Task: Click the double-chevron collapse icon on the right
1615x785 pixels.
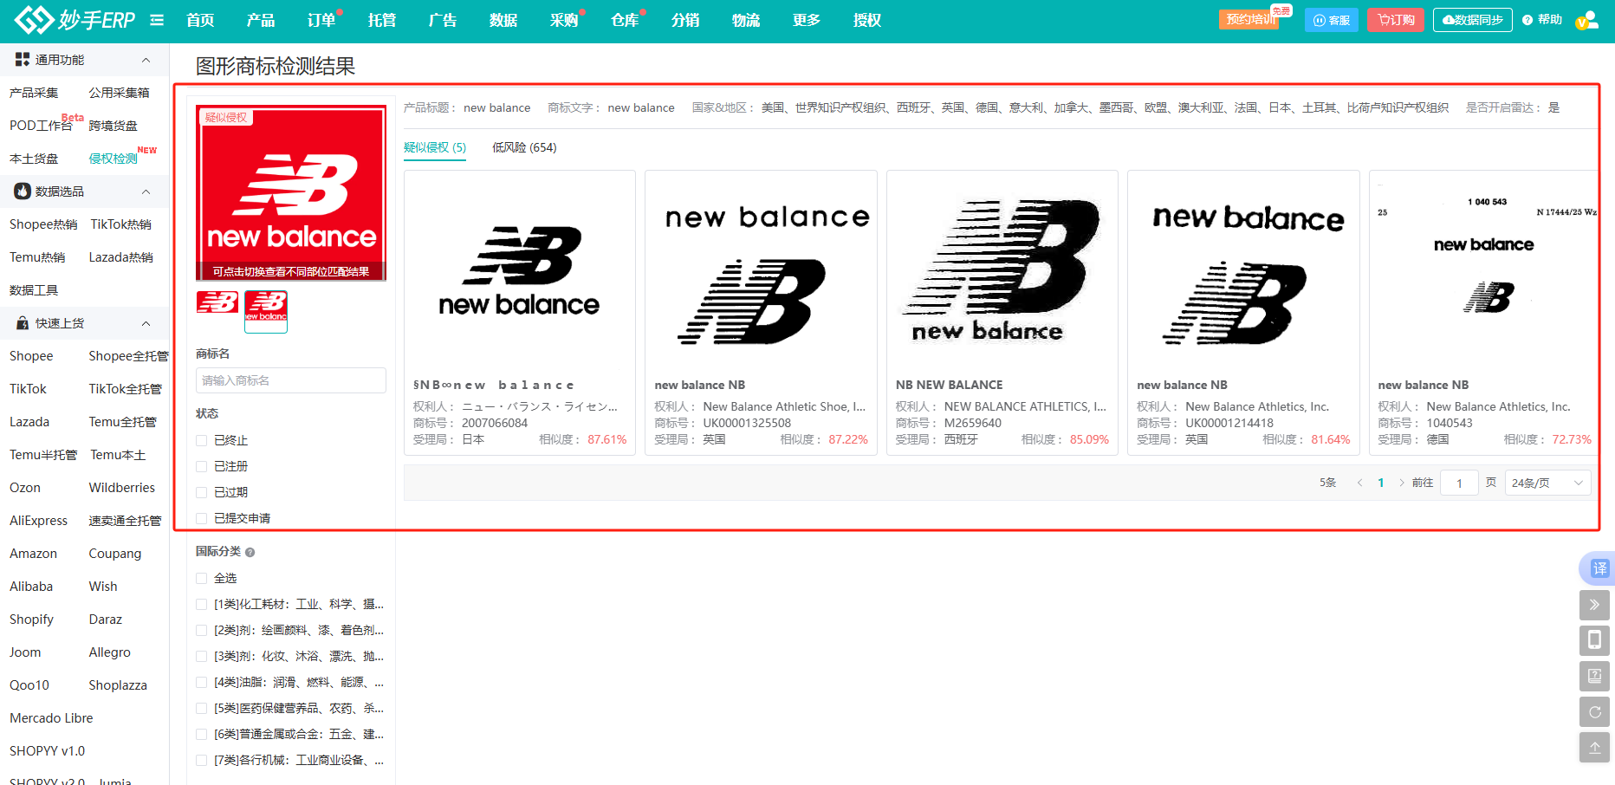Action: pos(1594,605)
